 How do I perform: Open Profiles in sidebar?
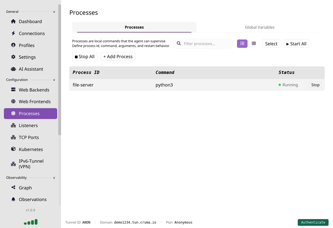tap(31, 45)
